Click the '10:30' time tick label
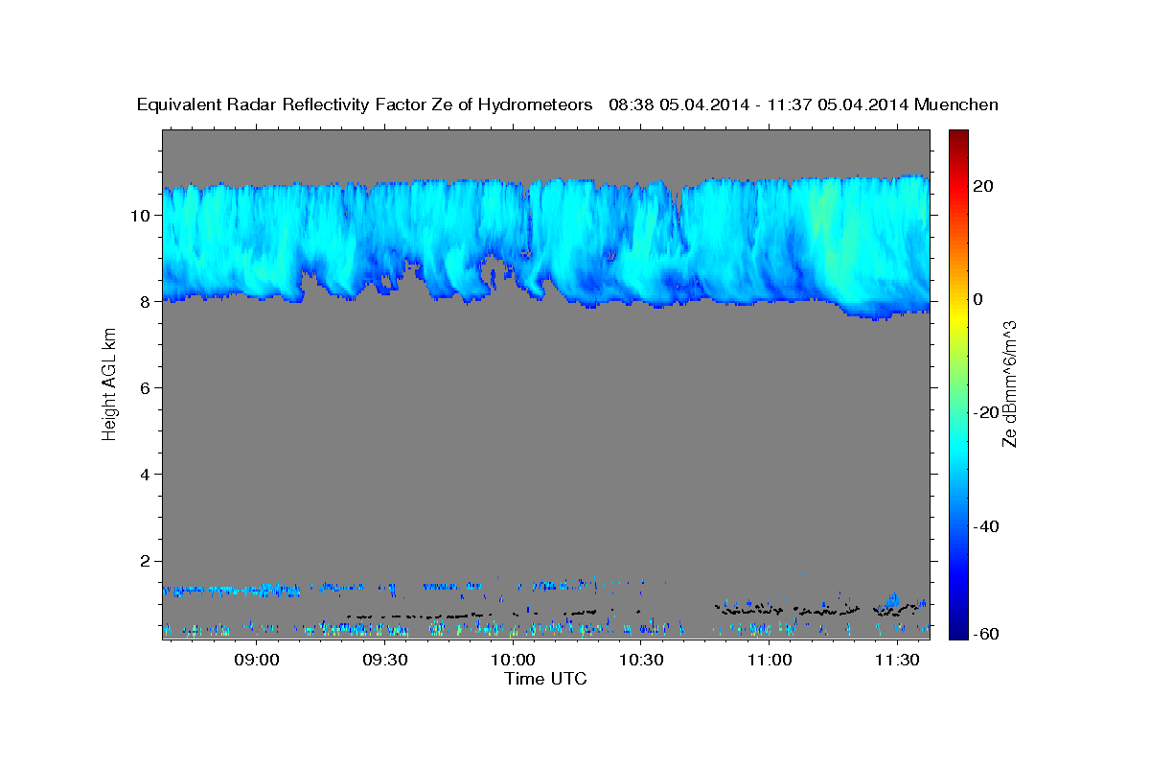The width and height of the screenshot is (1150, 767). (641, 660)
